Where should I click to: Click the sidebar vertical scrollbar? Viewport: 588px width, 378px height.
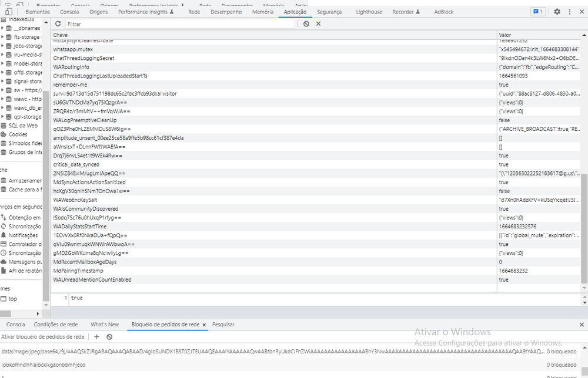point(46,195)
